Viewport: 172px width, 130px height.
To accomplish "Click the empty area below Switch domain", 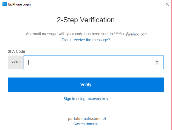I will coord(86,128).
